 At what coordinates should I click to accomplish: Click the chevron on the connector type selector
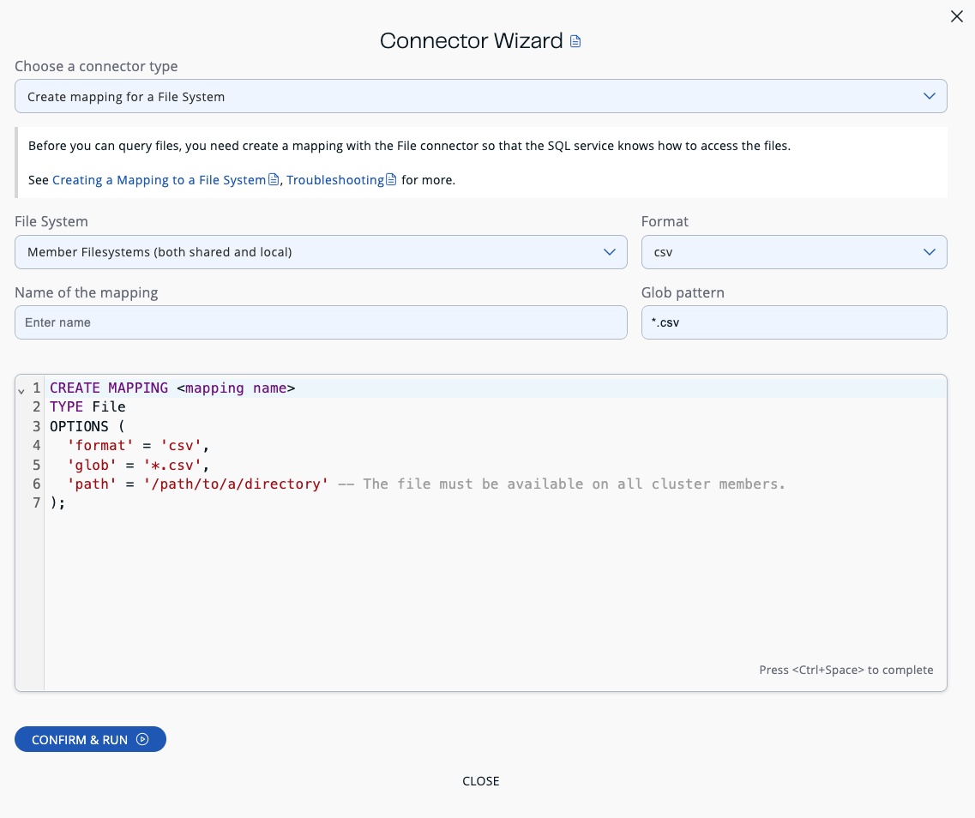click(x=930, y=96)
